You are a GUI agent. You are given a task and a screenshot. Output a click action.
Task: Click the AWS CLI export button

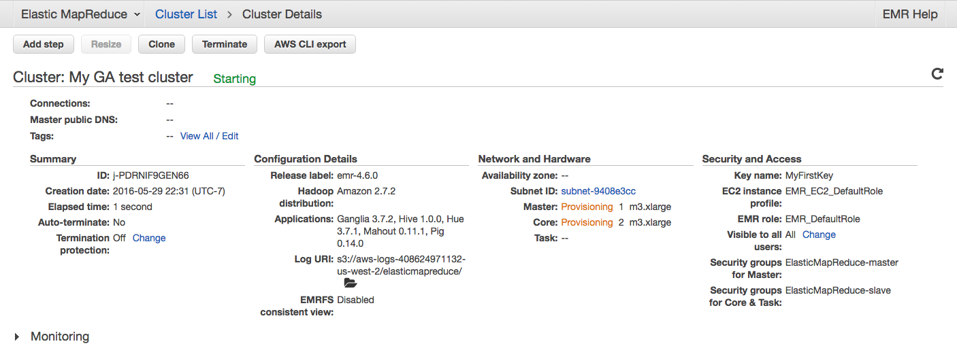tap(310, 44)
